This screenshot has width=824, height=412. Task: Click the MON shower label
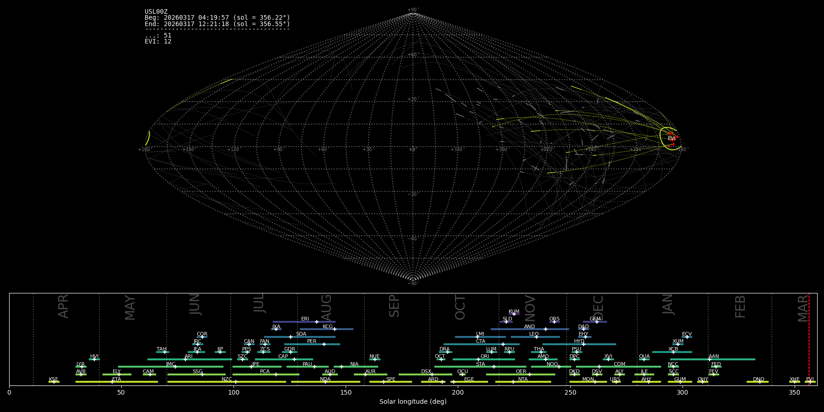click(588, 379)
